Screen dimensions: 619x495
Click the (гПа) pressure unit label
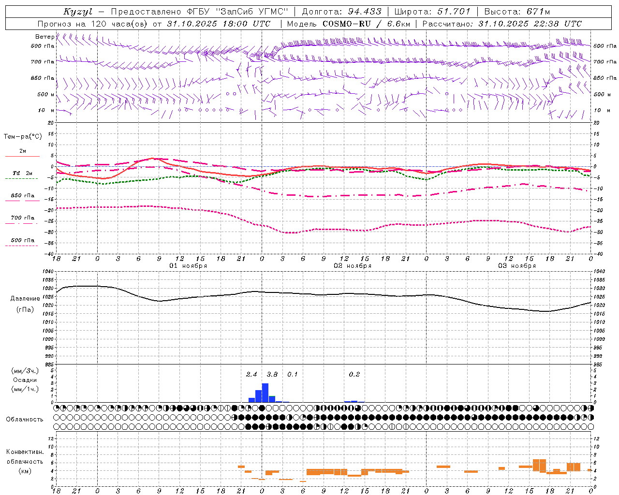(25, 309)
